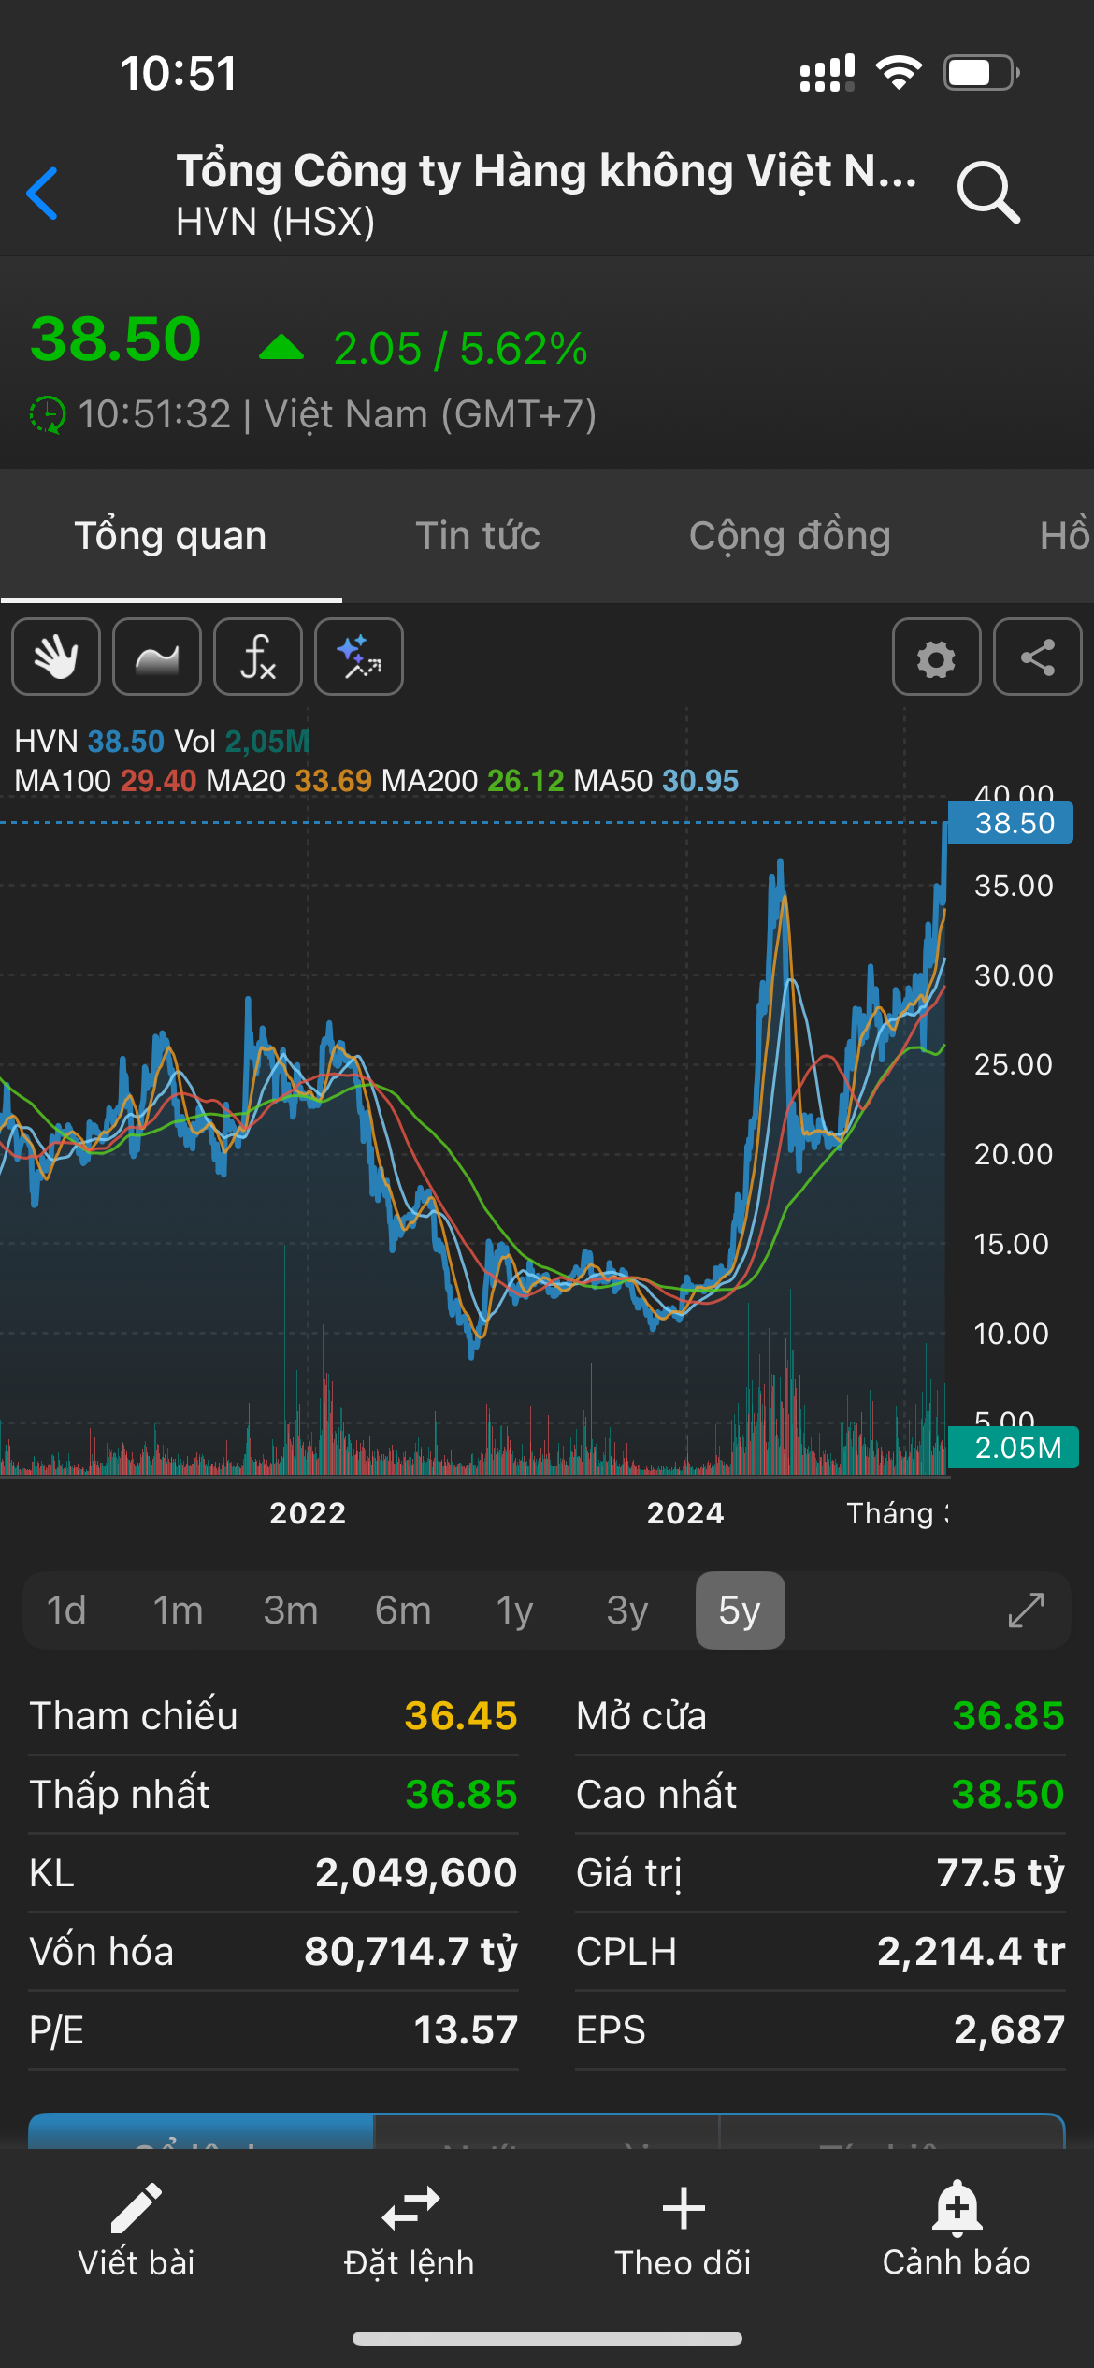Image resolution: width=1094 pixels, height=2368 pixels.
Task: Tap the Cao nhất value 38.50
Action: pyautogui.click(x=1008, y=1795)
